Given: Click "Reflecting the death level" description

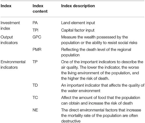Looking at the screenshot, I should tap(96, 52).
